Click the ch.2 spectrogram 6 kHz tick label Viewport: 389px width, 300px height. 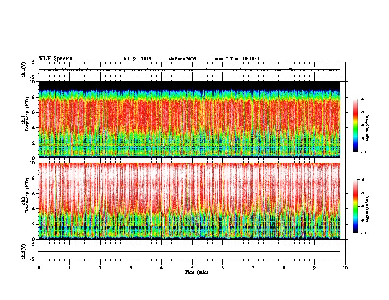pos(34,194)
